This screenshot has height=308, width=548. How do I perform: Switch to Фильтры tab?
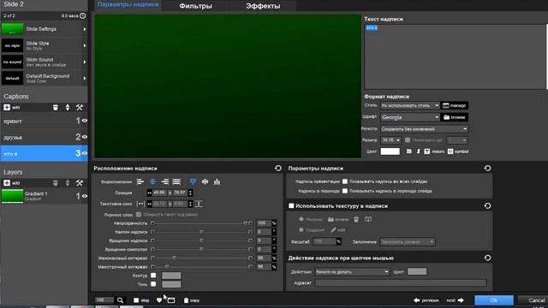click(196, 6)
